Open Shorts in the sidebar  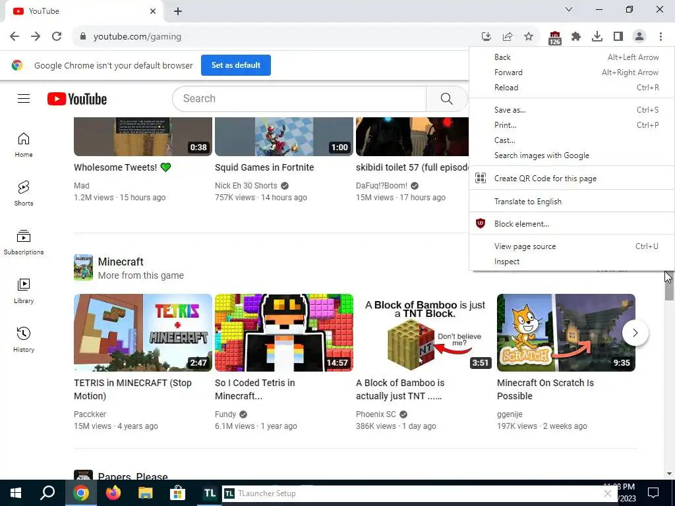point(24,194)
